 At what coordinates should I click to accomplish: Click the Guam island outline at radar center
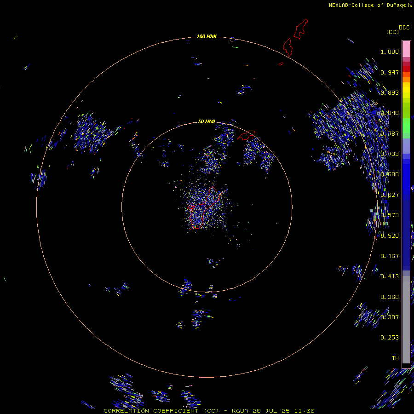205,208
